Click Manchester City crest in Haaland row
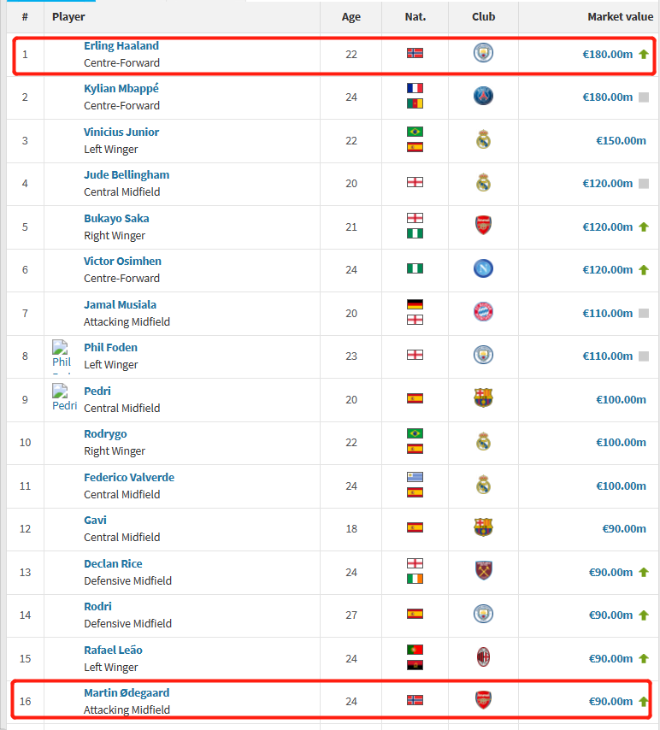Image resolution: width=660 pixels, height=730 pixels. point(483,53)
